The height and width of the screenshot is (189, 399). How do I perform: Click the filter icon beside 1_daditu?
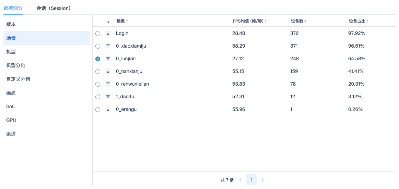(108, 97)
